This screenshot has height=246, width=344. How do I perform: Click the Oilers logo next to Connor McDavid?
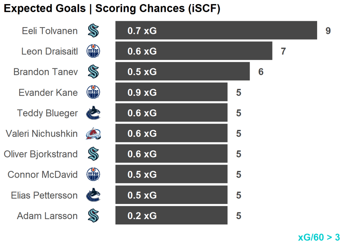(93, 175)
